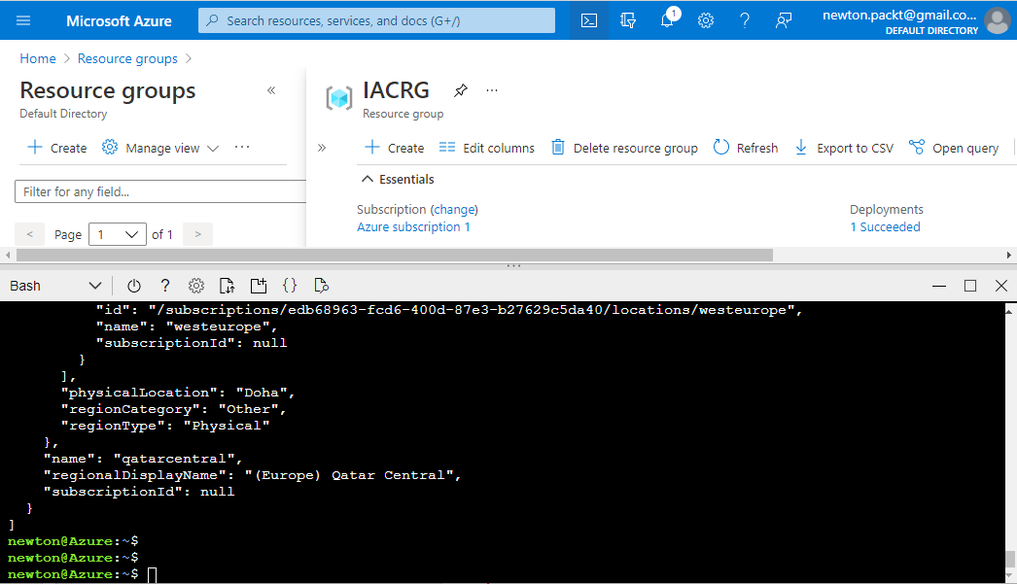
Task: Close the Cloud Shell panel
Action: [1001, 286]
